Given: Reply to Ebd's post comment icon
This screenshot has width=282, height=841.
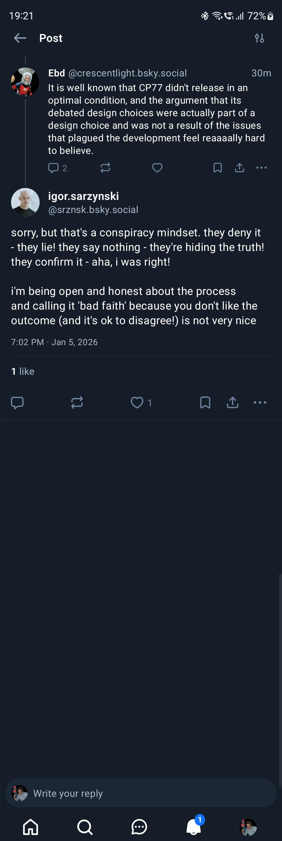Looking at the screenshot, I should click(54, 168).
